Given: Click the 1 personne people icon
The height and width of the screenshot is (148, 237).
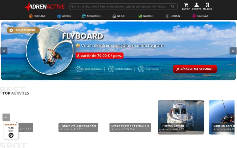Looking at the screenshot, I should tap(141, 69).
